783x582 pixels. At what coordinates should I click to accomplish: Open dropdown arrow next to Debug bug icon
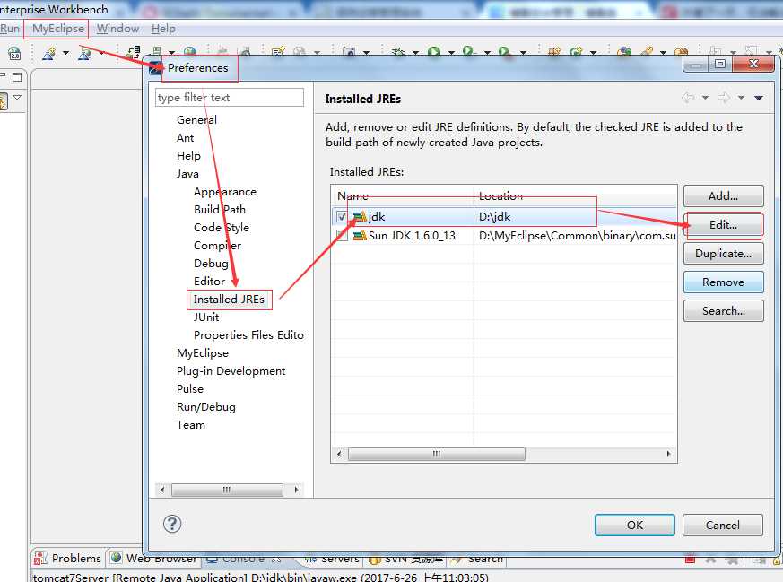point(415,52)
